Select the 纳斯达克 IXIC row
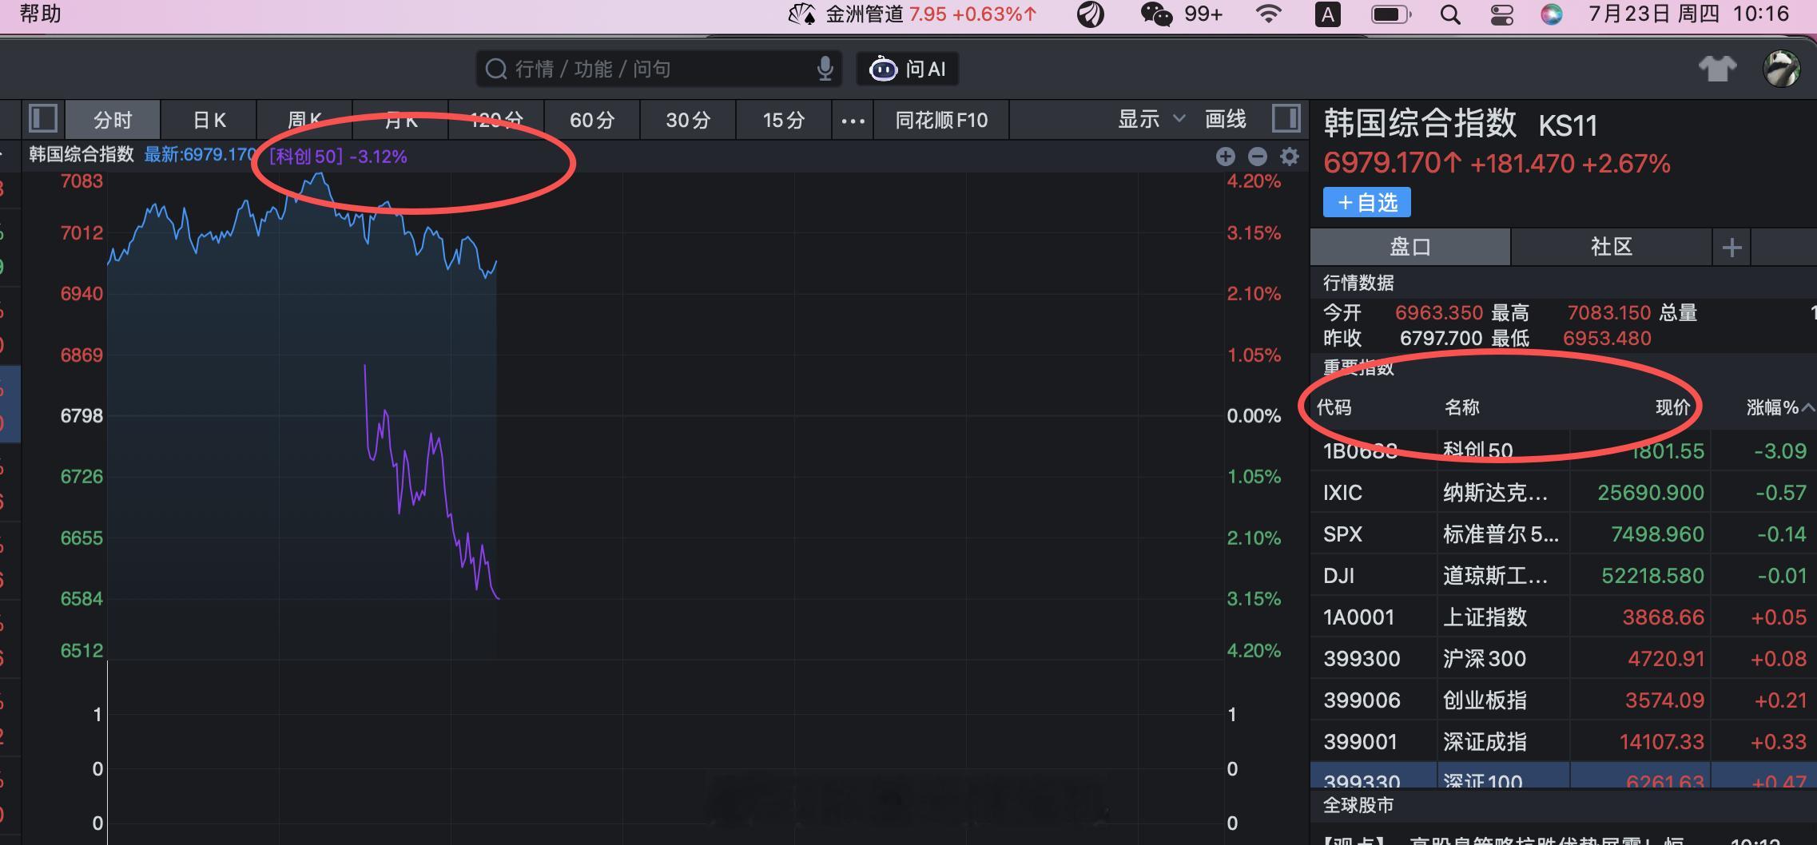 tap(1564, 492)
